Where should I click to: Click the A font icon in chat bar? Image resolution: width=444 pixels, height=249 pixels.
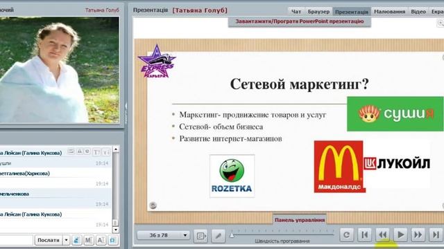[x=101, y=240]
